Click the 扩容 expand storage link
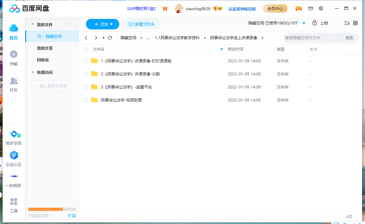 (x=72, y=216)
